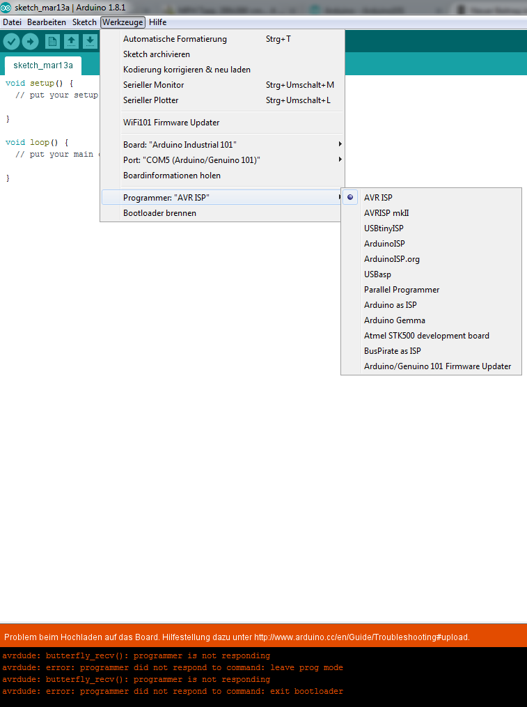The width and height of the screenshot is (527, 707).
Task: Click Kodierung korrigieren & neu laden
Action: [x=222, y=70]
